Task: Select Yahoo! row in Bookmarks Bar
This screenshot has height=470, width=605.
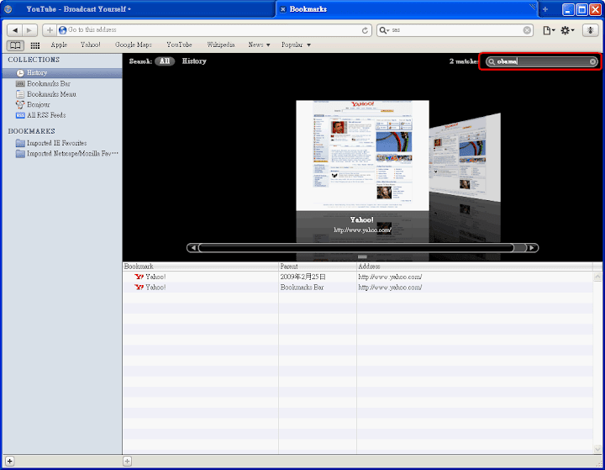Action: (x=358, y=288)
